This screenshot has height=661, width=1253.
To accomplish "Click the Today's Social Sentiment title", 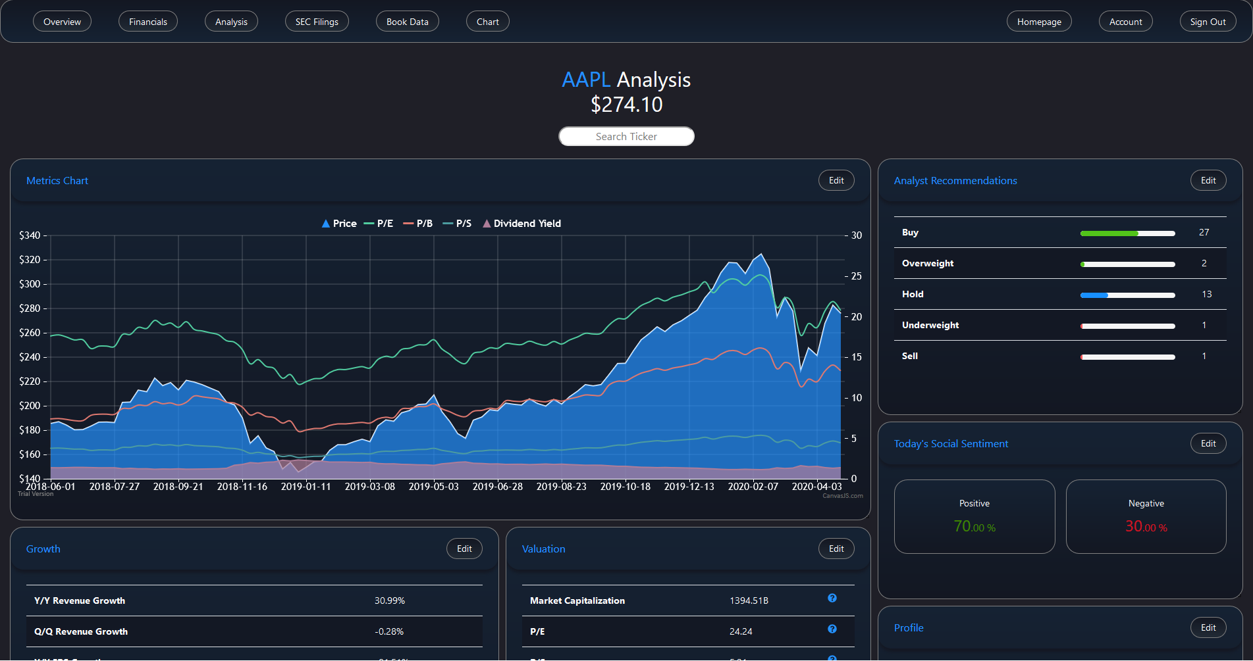I will (x=951, y=443).
